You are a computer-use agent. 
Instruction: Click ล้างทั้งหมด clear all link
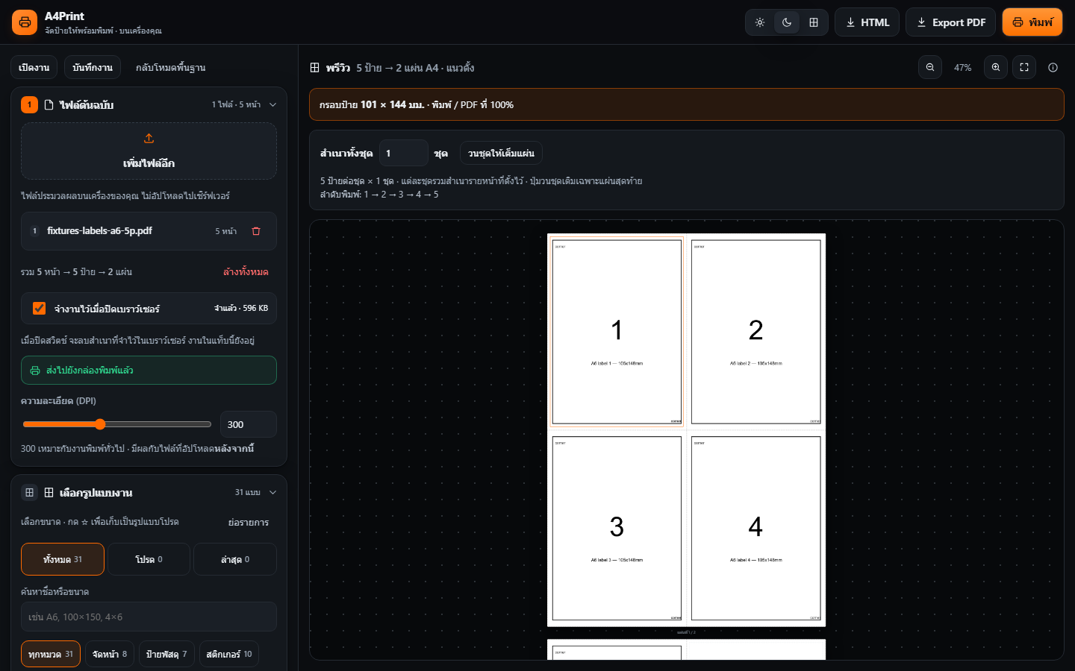[246, 272]
